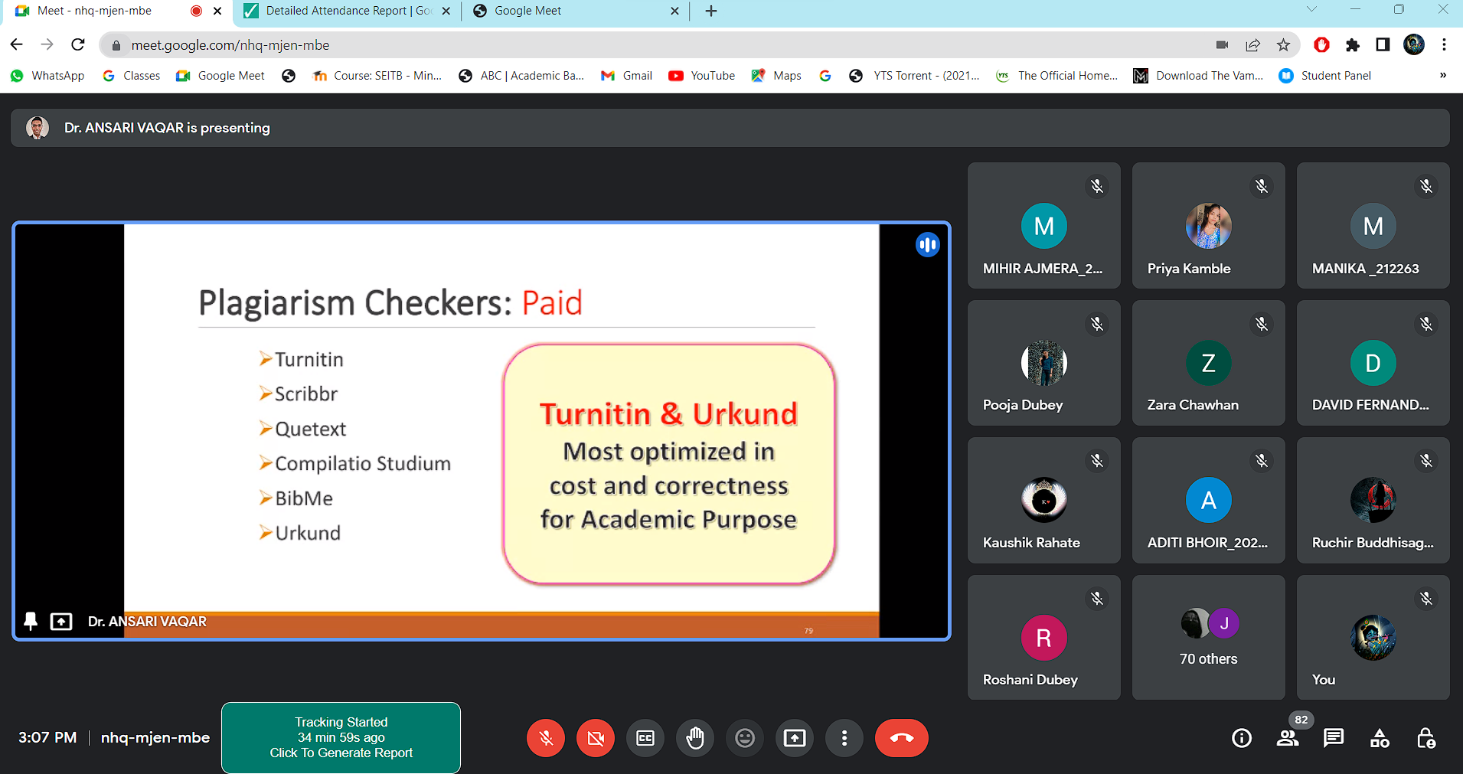Image resolution: width=1463 pixels, height=774 pixels.
Task: Click the ADITI BHOIR avatar letter A
Action: pyautogui.click(x=1209, y=500)
